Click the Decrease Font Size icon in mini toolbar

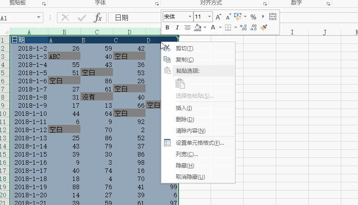(x=228, y=17)
